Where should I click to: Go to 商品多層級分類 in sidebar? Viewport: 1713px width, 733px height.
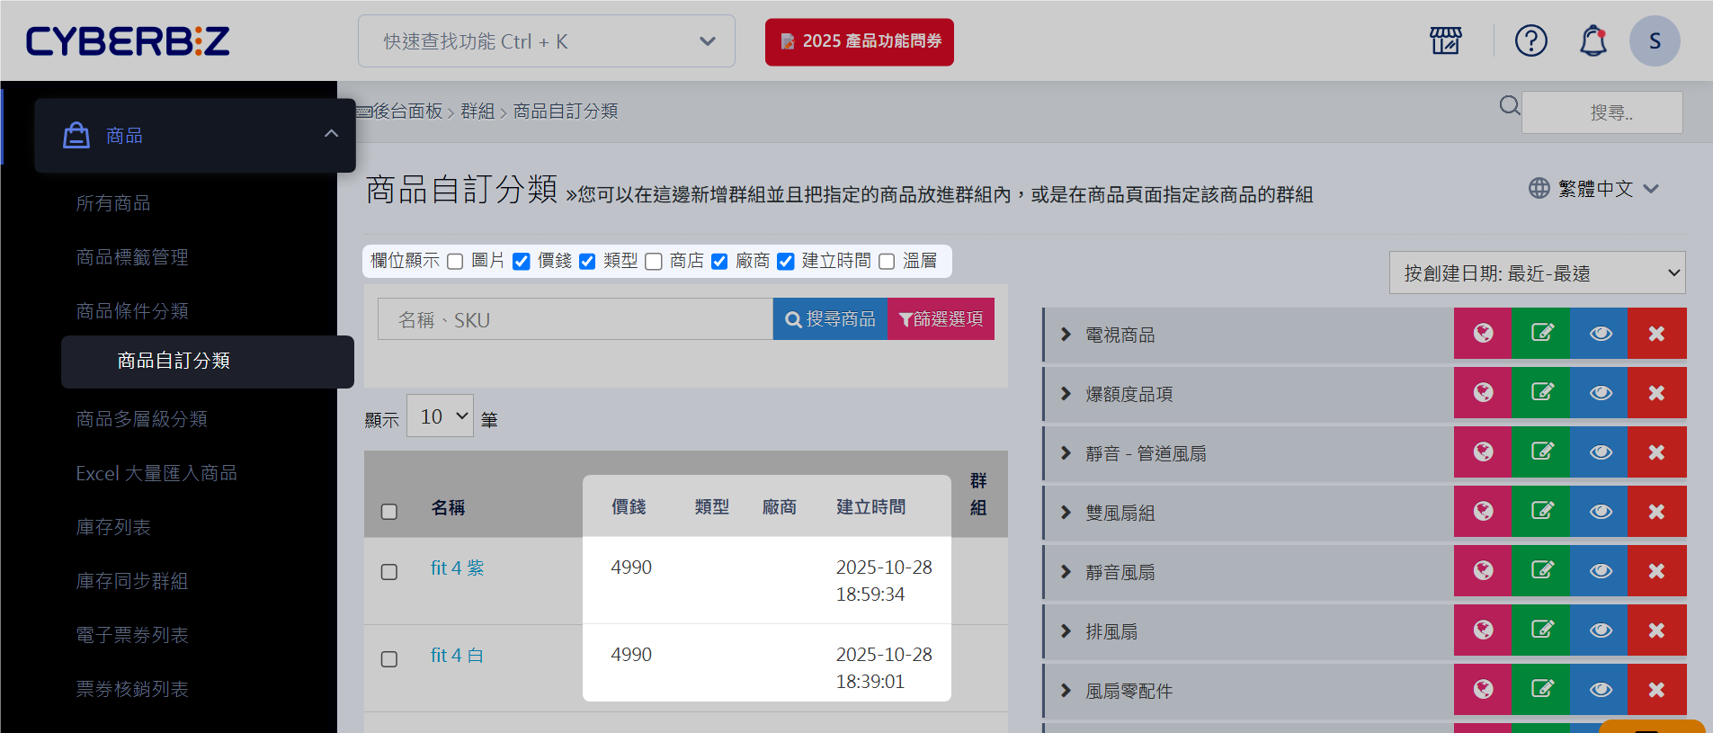(x=141, y=419)
